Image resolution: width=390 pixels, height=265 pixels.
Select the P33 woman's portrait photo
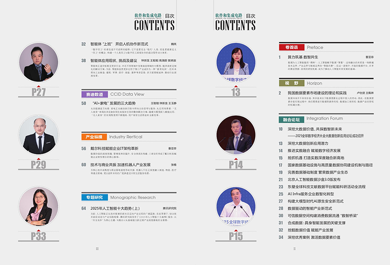tap(39, 207)
